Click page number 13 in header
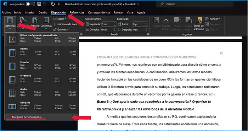 click(221, 53)
